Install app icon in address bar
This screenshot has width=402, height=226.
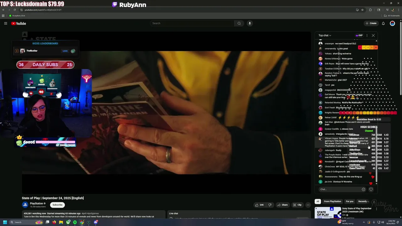click(x=357, y=10)
